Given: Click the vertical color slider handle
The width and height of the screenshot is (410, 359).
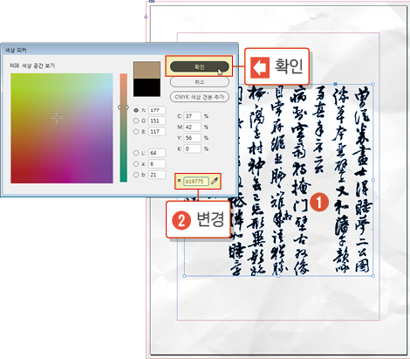Looking at the screenshot, I should [123, 107].
